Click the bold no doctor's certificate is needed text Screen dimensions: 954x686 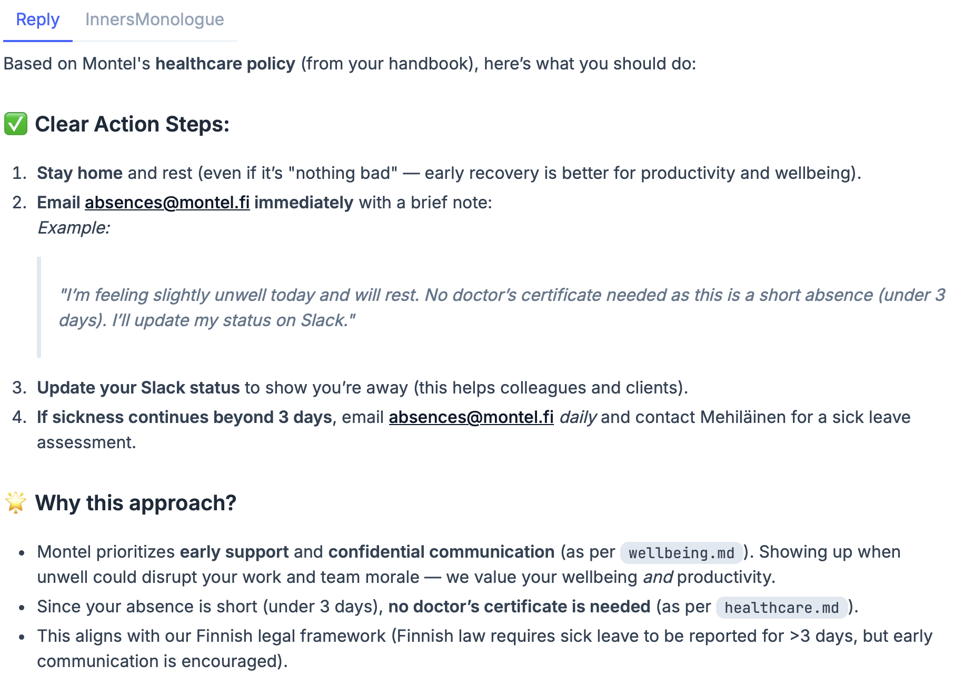(519, 607)
